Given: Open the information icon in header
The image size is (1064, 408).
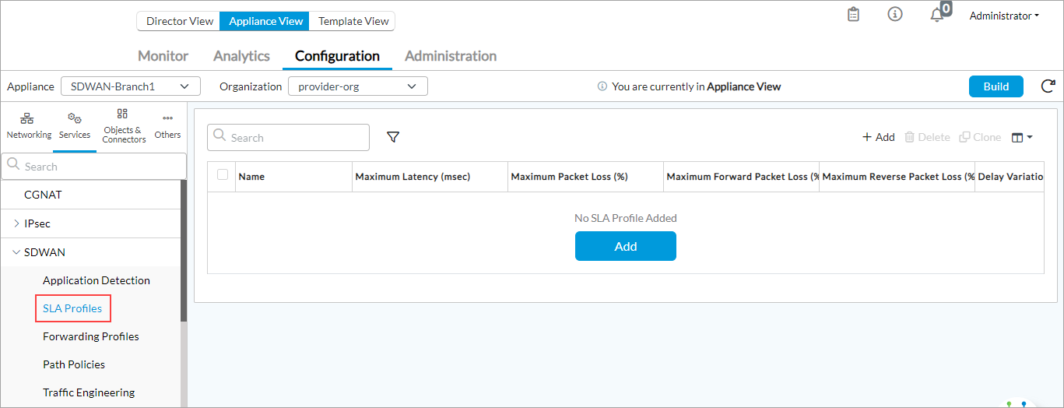Looking at the screenshot, I should pyautogui.click(x=895, y=14).
